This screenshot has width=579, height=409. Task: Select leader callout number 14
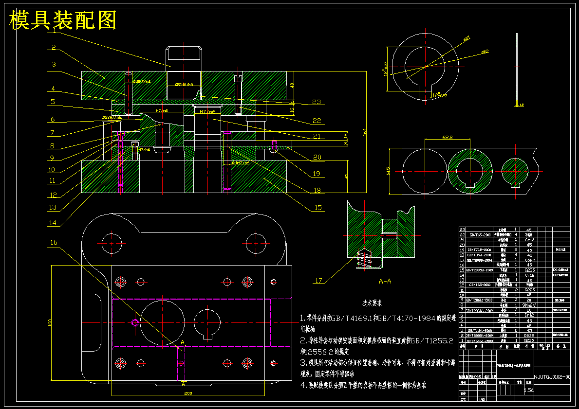click(x=53, y=222)
